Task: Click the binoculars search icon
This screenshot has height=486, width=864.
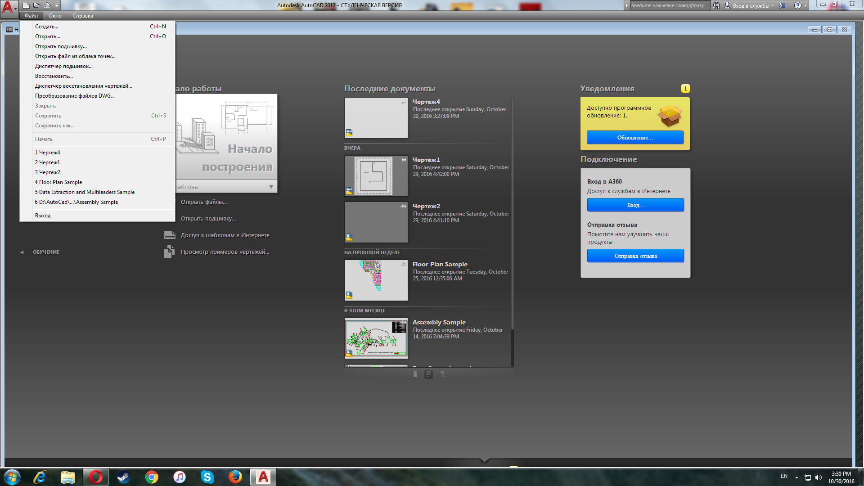Action: (x=716, y=5)
